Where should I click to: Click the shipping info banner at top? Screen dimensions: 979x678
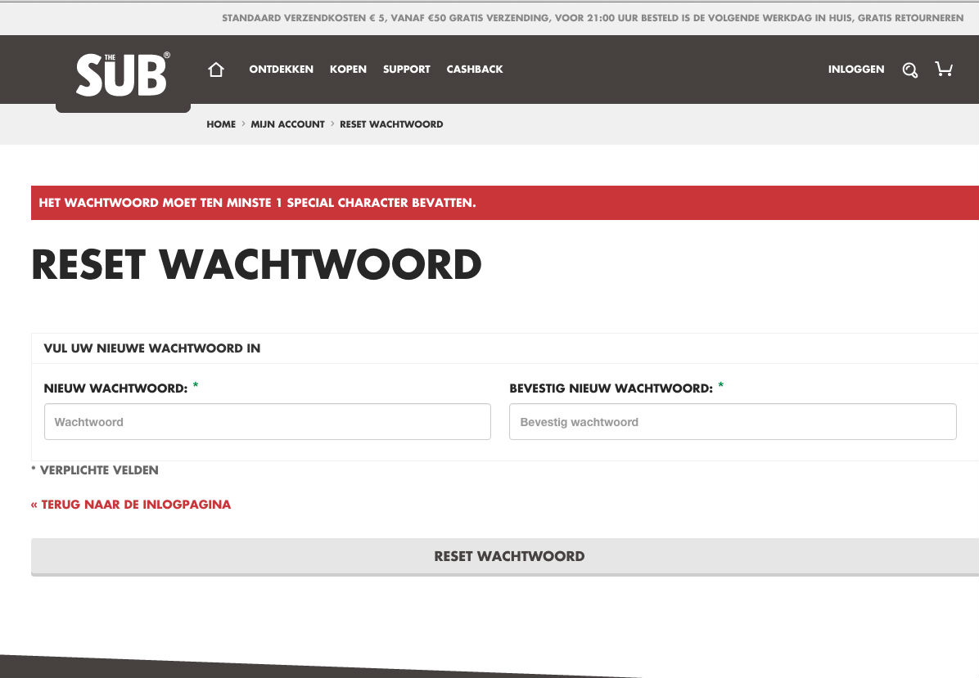tap(592, 18)
